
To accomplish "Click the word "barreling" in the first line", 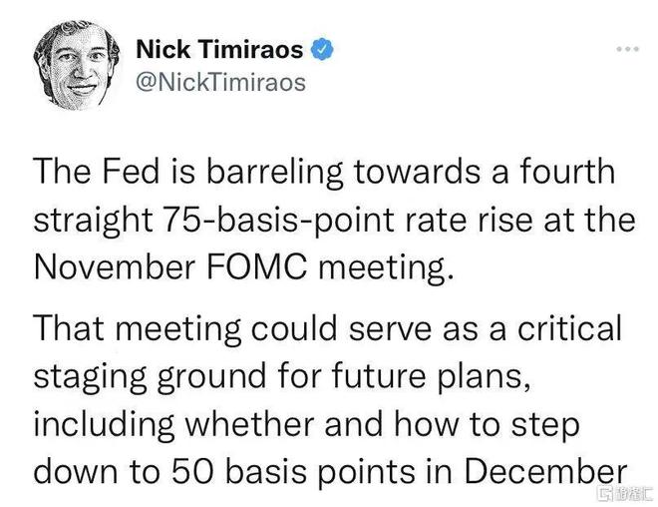I will click(x=274, y=173).
